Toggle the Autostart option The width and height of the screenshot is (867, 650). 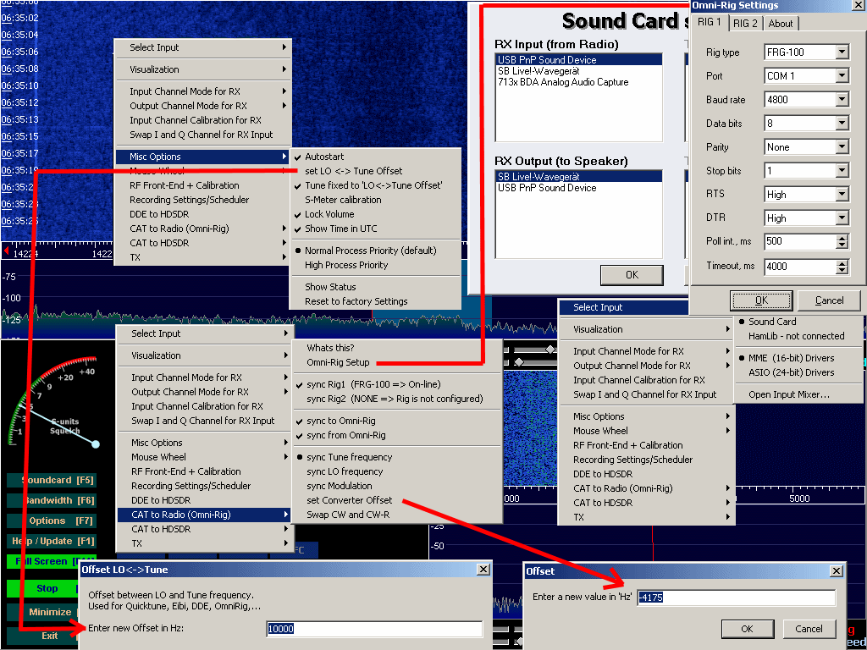click(324, 157)
